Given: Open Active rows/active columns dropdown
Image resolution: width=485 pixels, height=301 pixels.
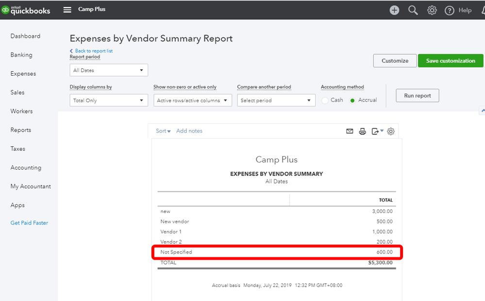Looking at the screenshot, I should 193,100.
